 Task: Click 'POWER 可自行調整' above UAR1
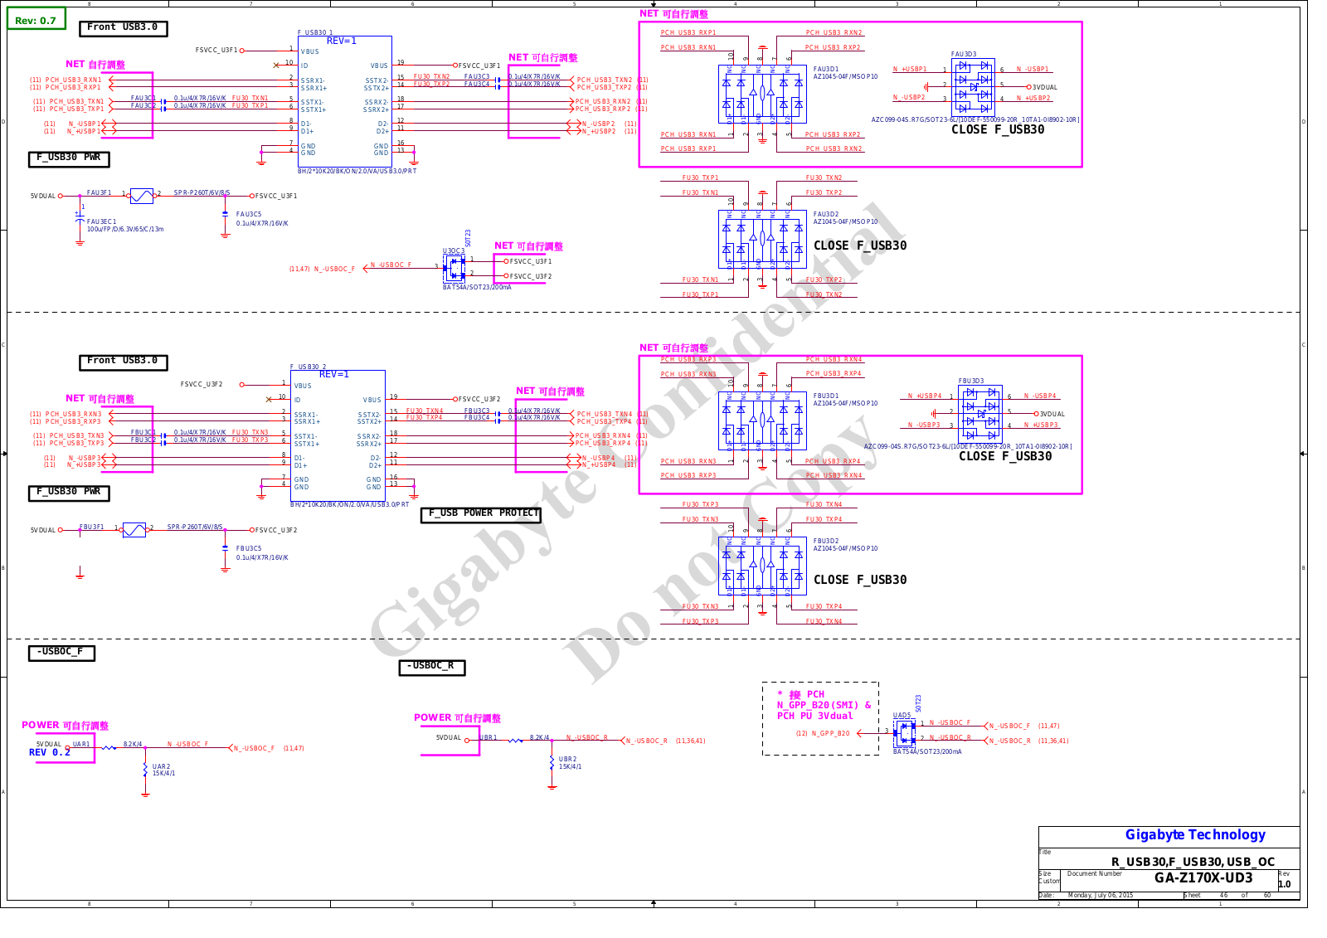(x=65, y=725)
